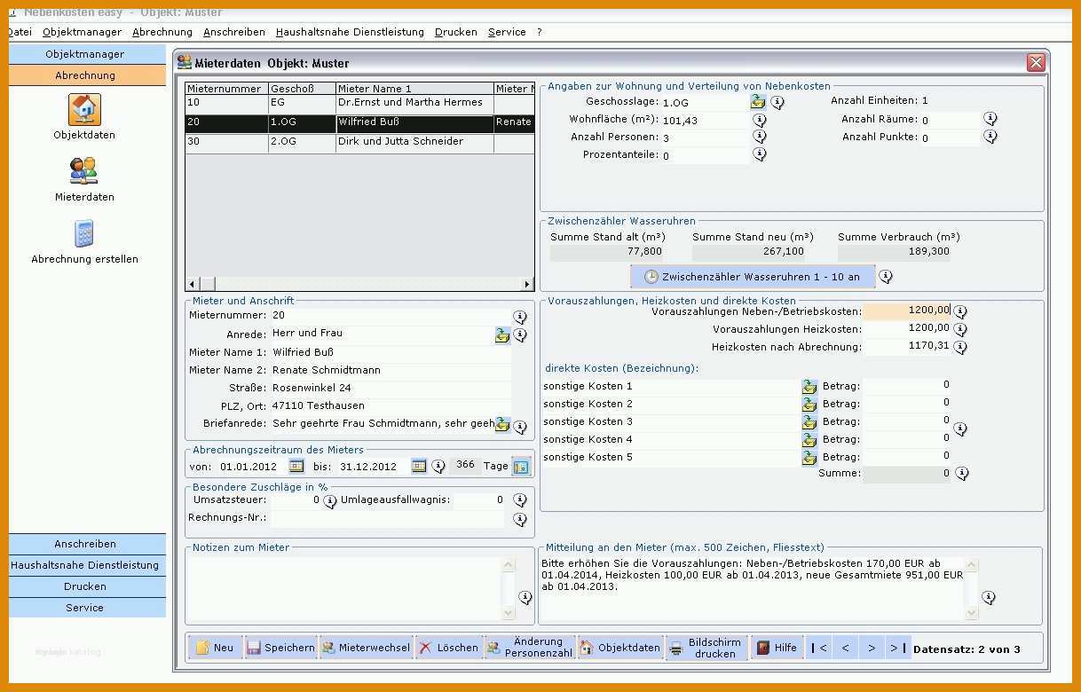The width and height of the screenshot is (1081, 692).
Task: Show info for Umsatzsteuer field
Action: (x=329, y=501)
